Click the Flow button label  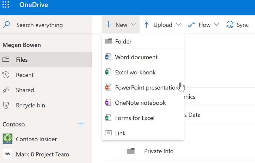pyautogui.click(x=204, y=25)
